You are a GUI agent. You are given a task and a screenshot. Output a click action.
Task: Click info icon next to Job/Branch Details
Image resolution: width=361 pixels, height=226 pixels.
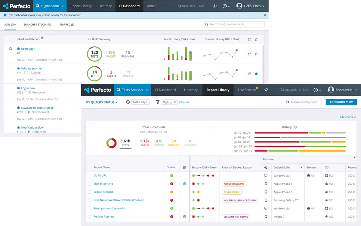tap(42, 38)
